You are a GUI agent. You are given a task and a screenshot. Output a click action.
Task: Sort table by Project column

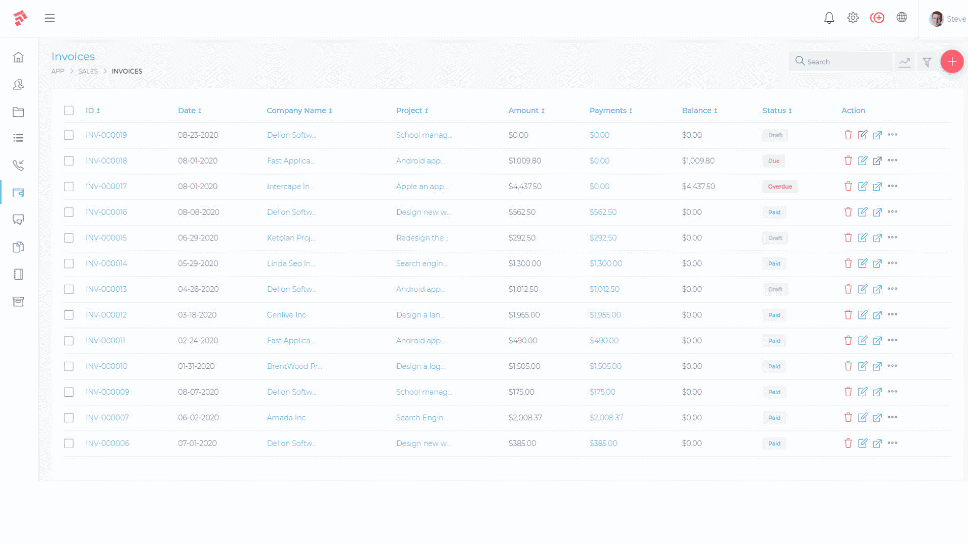coord(412,111)
